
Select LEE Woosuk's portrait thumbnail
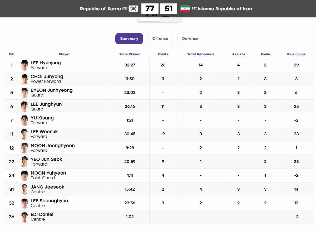(24, 134)
